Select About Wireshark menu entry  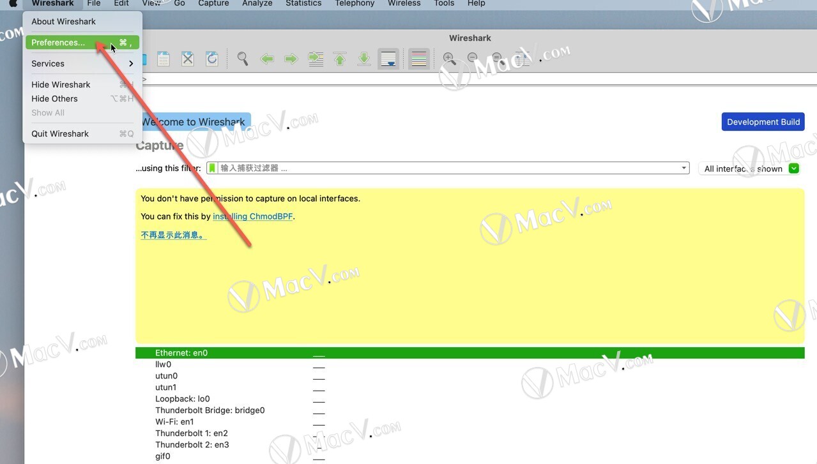82,21
